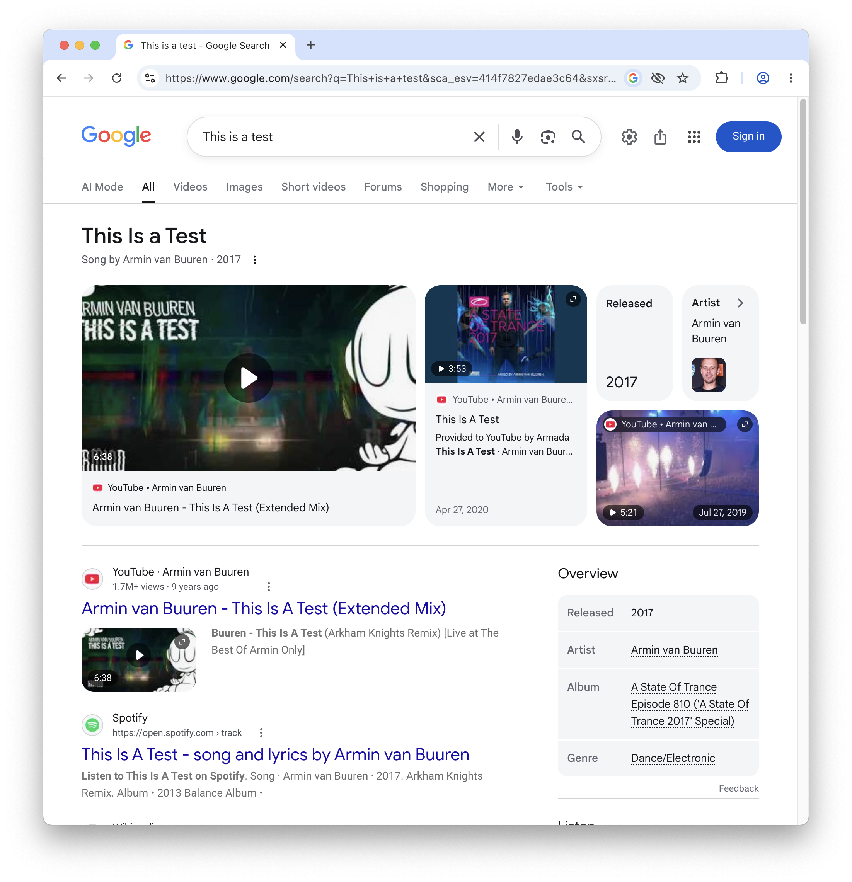Open options for the Spotify result
Image resolution: width=852 pixels, height=882 pixels.
(261, 732)
